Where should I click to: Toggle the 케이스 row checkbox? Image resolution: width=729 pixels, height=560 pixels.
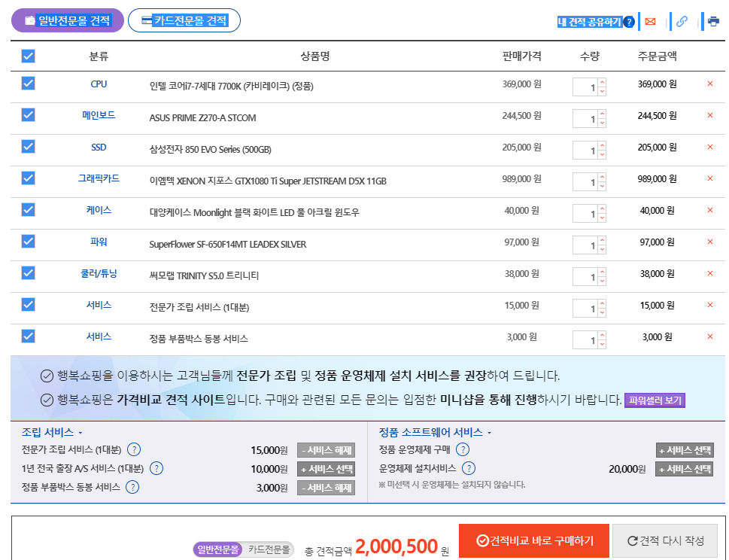point(29,210)
